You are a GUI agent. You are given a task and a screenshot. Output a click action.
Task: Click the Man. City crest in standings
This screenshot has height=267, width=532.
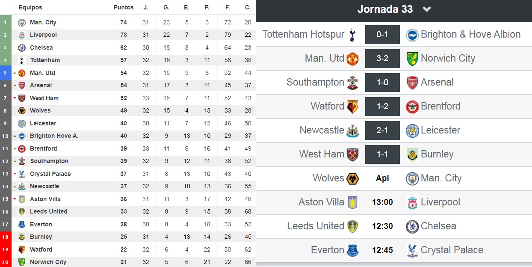tap(21, 22)
